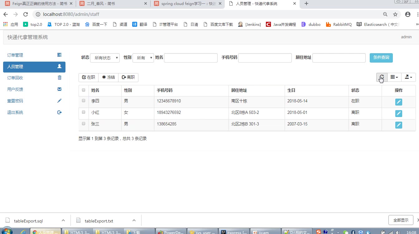
Task: Click edit icon for 小红 row
Action: click(398, 114)
